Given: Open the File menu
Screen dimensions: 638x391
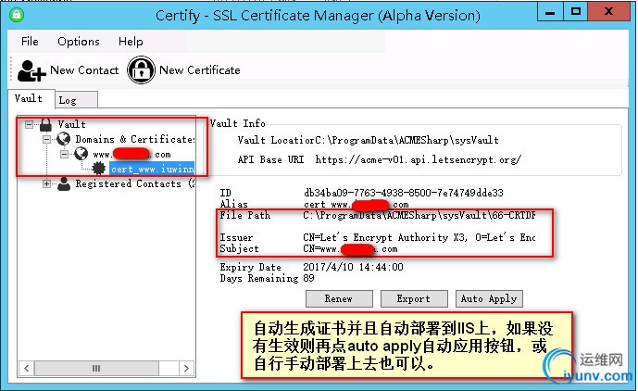Looking at the screenshot, I should click(30, 41).
